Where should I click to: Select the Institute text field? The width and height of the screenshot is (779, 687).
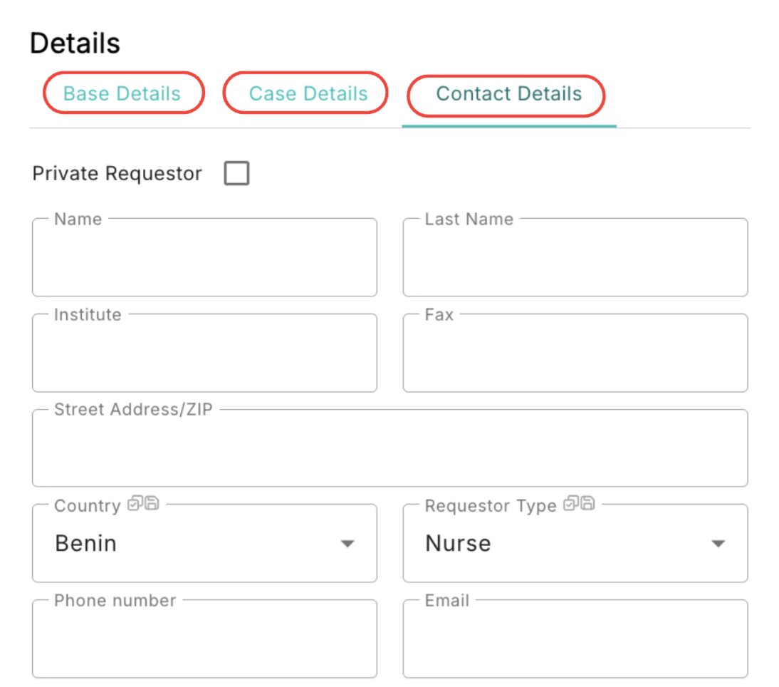click(204, 354)
